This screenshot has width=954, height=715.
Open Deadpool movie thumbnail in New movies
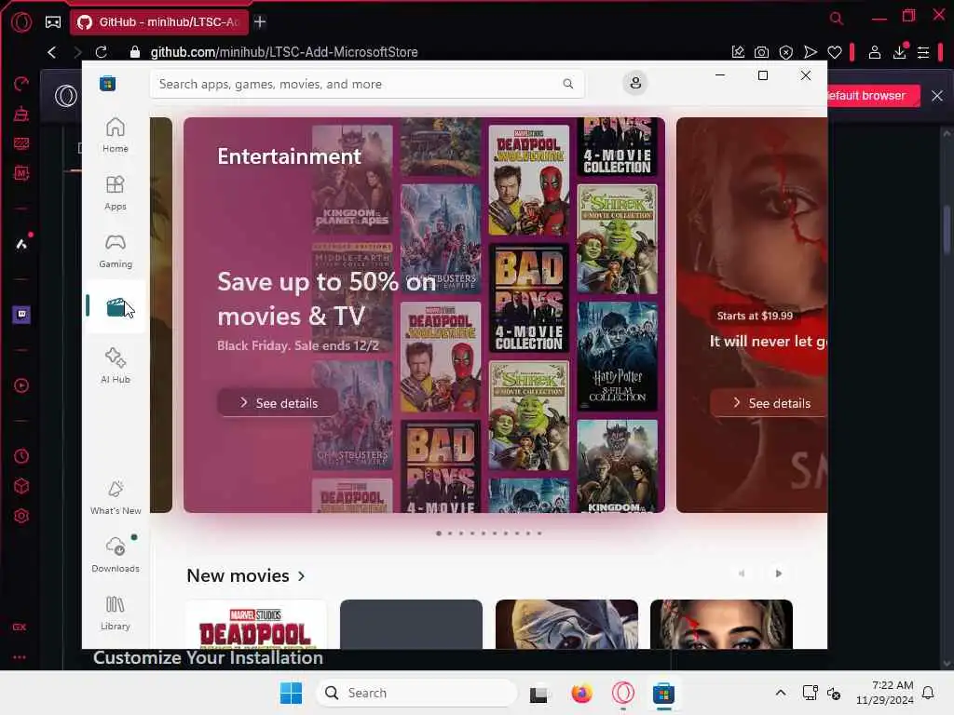pyautogui.click(x=255, y=625)
